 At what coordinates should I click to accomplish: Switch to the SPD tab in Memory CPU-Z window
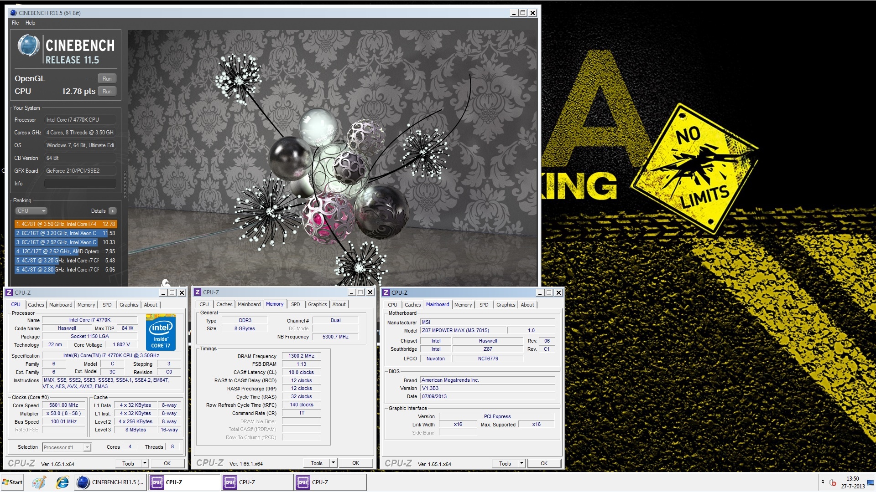tap(295, 304)
